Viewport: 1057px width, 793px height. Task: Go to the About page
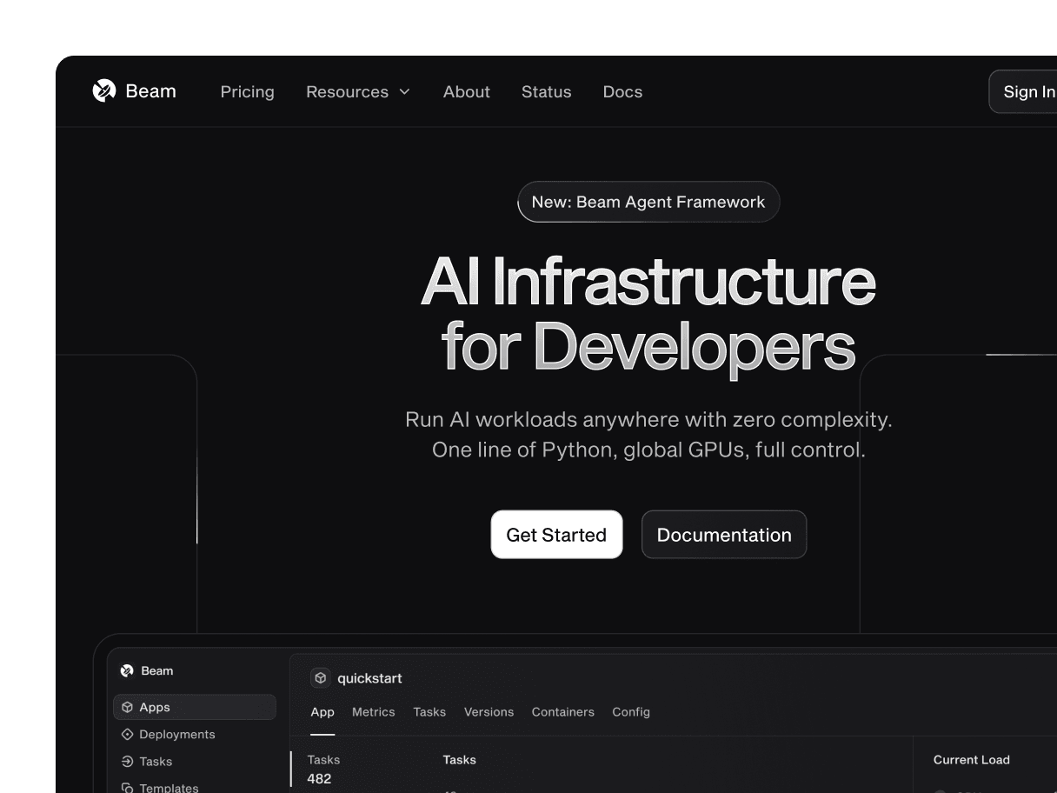click(466, 92)
